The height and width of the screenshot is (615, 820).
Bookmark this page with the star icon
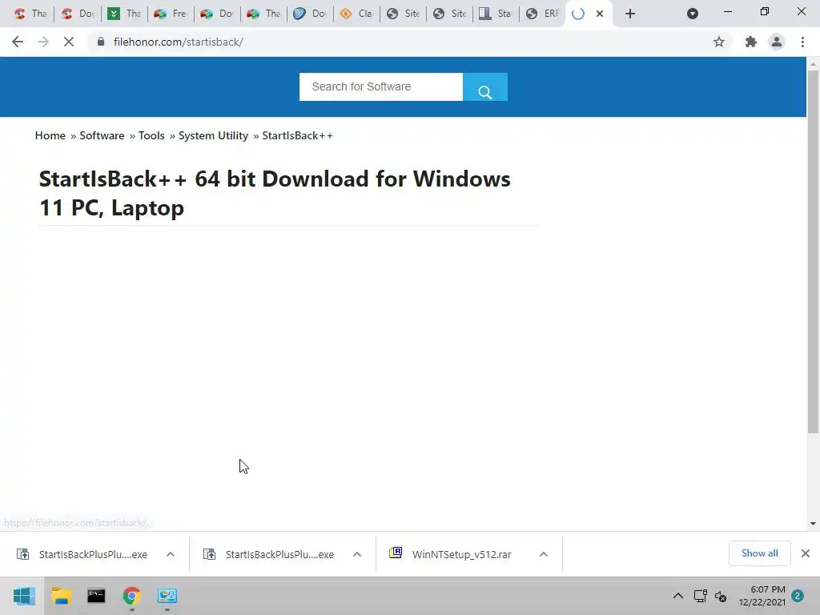[x=719, y=42]
